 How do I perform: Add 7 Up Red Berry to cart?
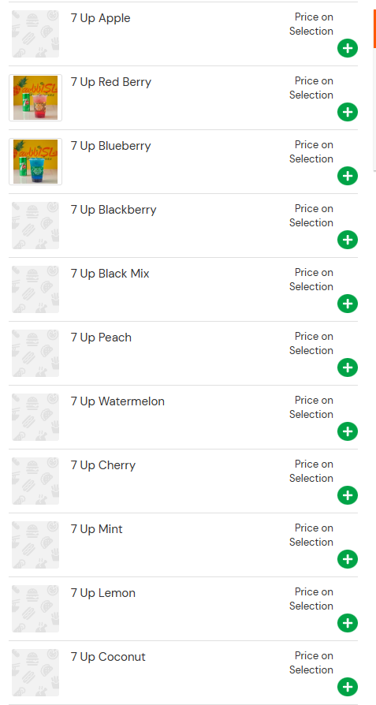[348, 112]
